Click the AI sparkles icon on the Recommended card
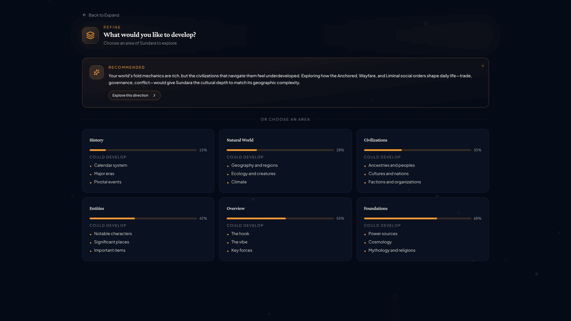The height and width of the screenshot is (321, 571). point(96,72)
